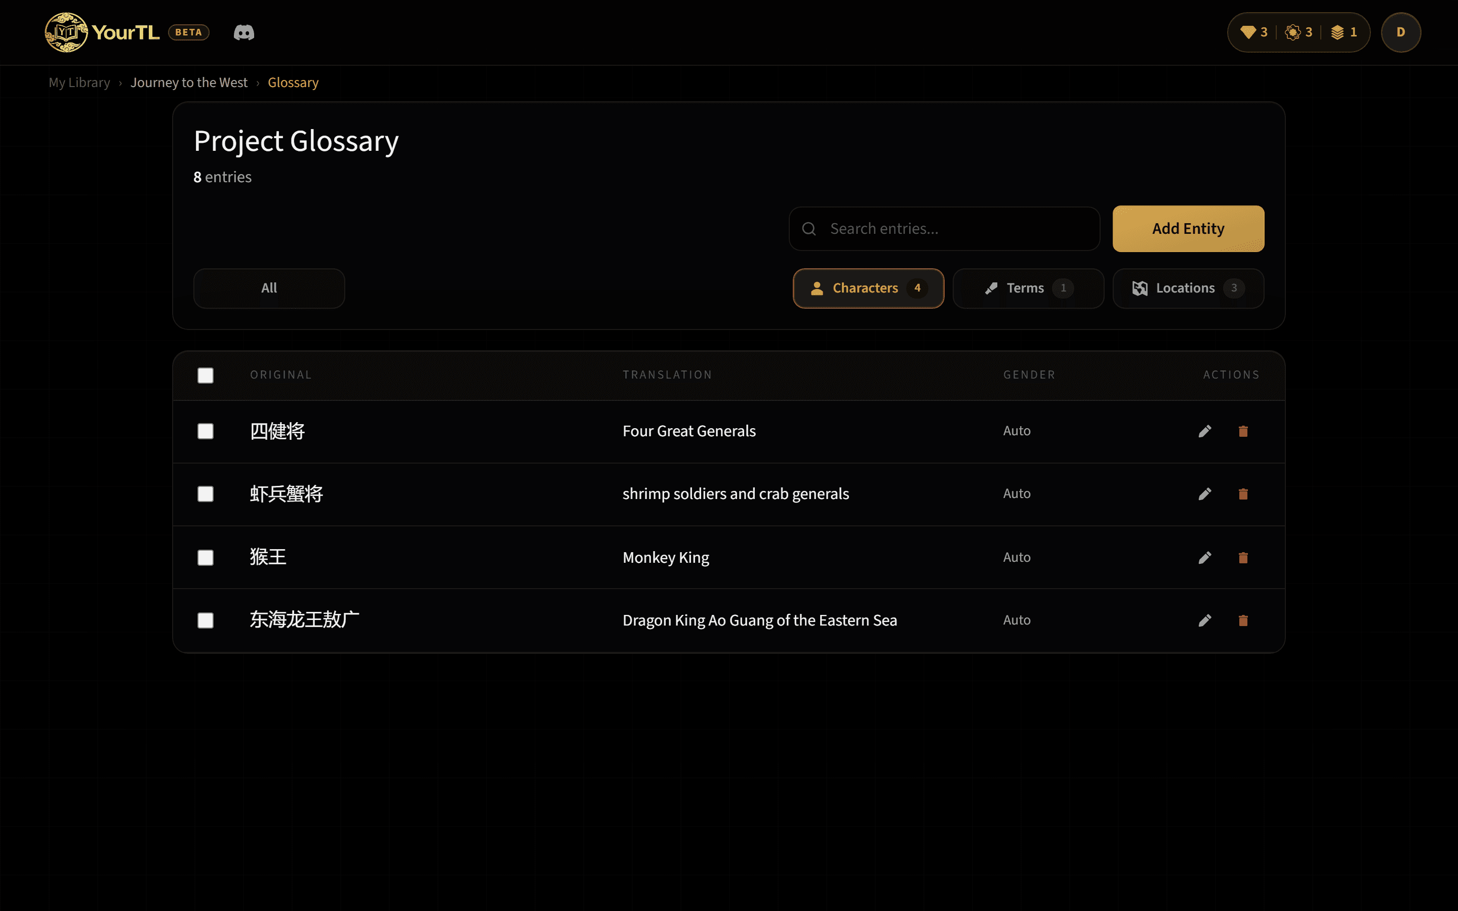Check the 虾兵蟹将 row checkbox
This screenshot has height=911, width=1458.
click(206, 494)
